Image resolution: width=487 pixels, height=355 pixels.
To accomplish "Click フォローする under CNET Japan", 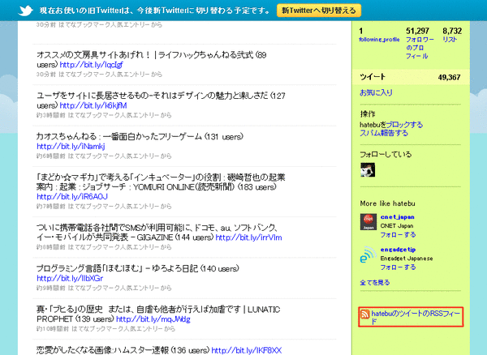I will click(x=399, y=235).
